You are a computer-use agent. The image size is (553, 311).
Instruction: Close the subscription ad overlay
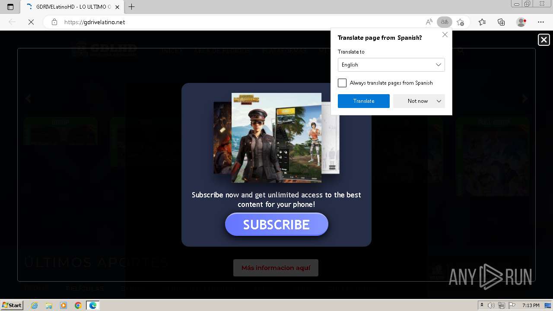pyautogui.click(x=544, y=40)
